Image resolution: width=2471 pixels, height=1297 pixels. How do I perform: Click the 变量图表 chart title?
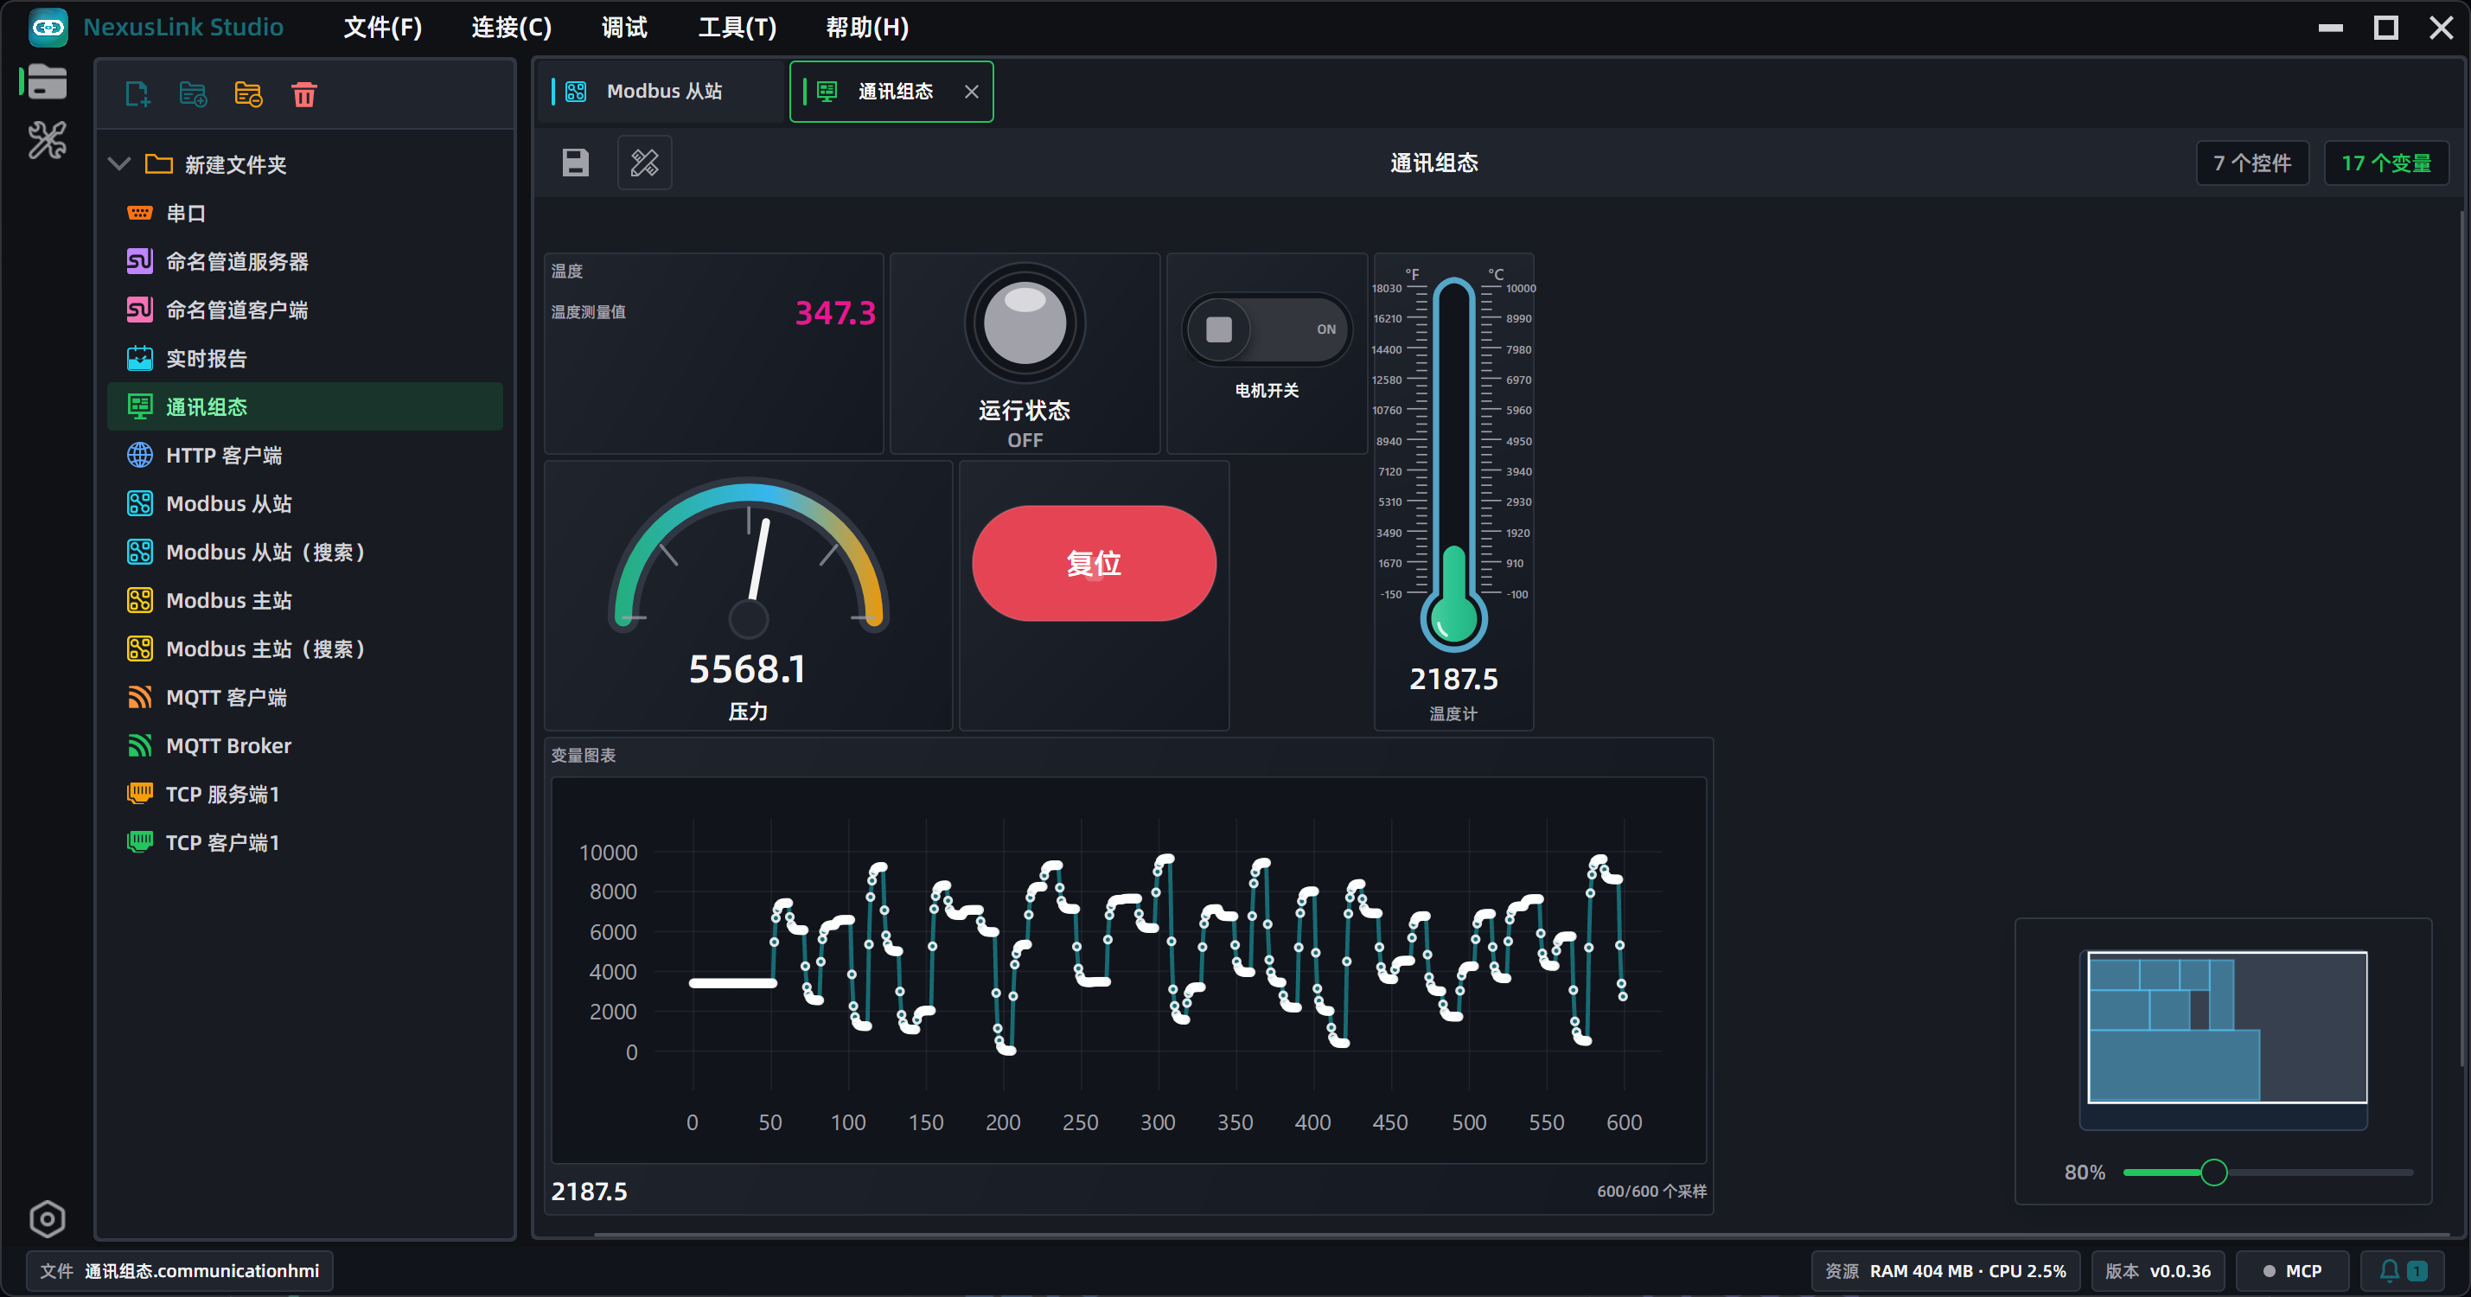tap(584, 756)
